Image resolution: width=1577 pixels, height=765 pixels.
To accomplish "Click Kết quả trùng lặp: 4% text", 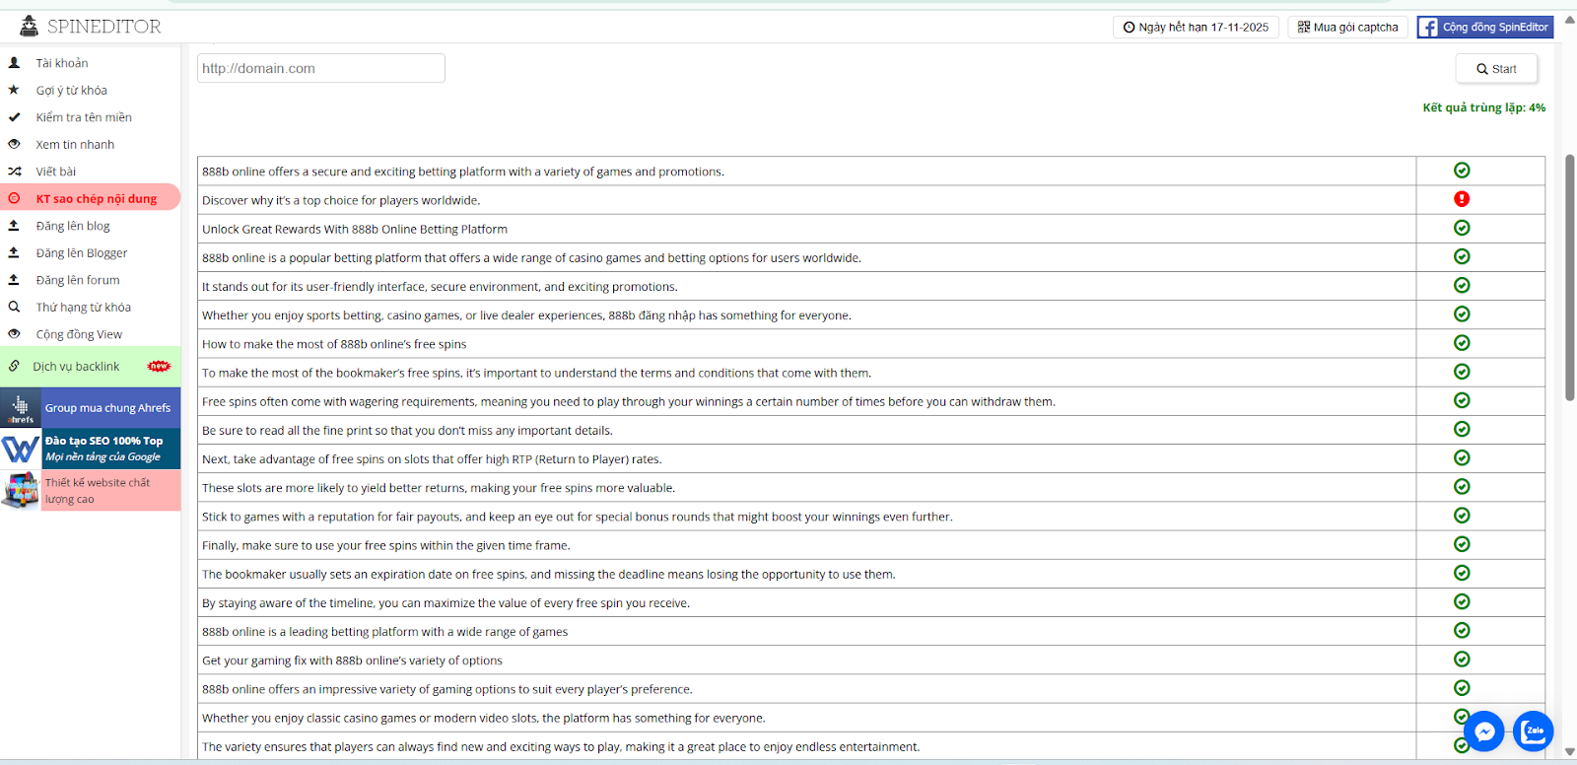I will point(1483,107).
